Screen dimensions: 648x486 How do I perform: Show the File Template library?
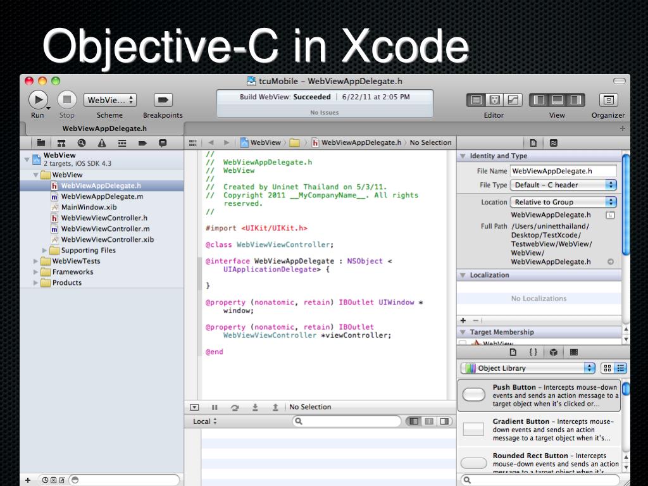tap(513, 352)
